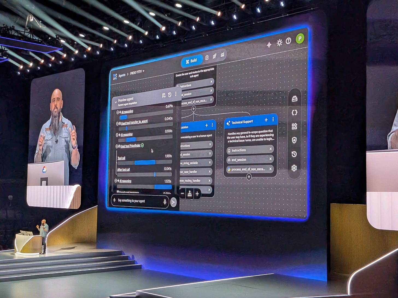Open the green P profile avatar
398x298 pixels.
(x=300, y=38)
